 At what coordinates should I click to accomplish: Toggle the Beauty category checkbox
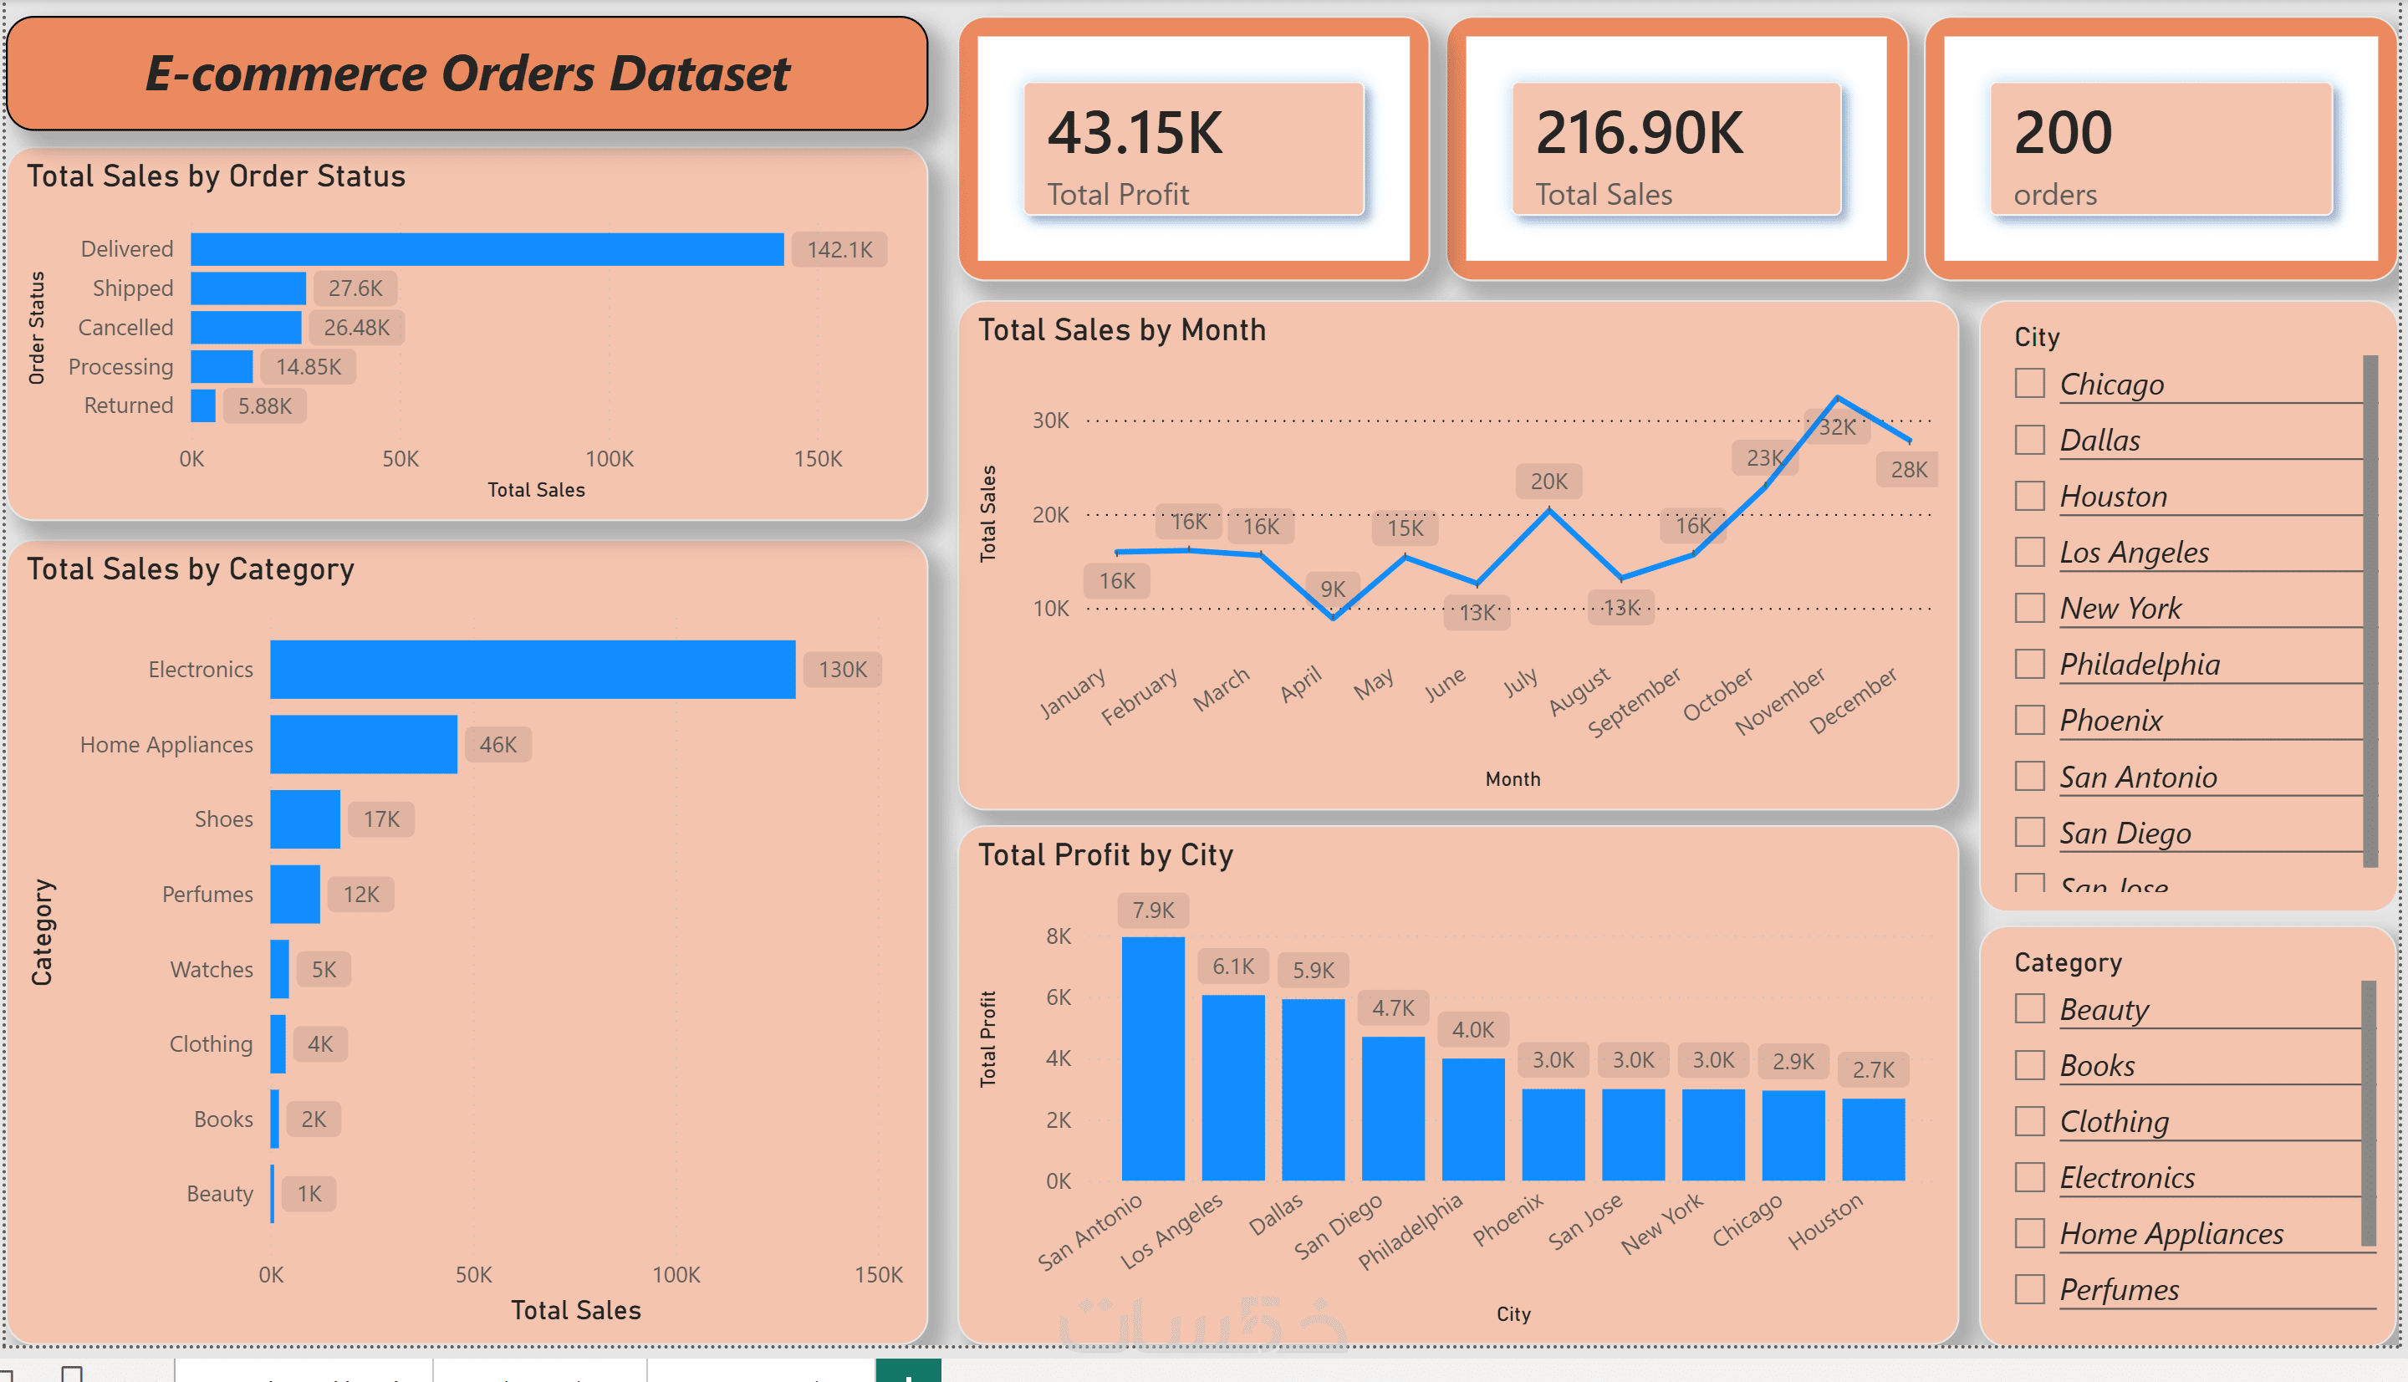point(2029,1008)
